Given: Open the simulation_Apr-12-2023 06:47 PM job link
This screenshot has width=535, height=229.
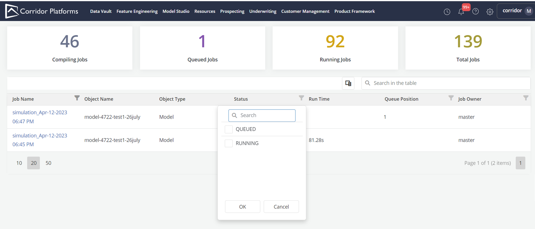Looking at the screenshot, I should click(x=40, y=117).
